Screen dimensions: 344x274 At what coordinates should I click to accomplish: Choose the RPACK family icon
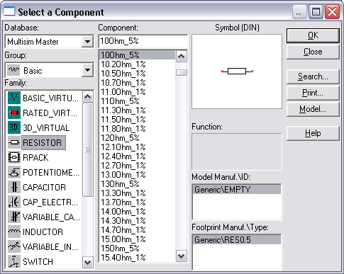(x=14, y=157)
